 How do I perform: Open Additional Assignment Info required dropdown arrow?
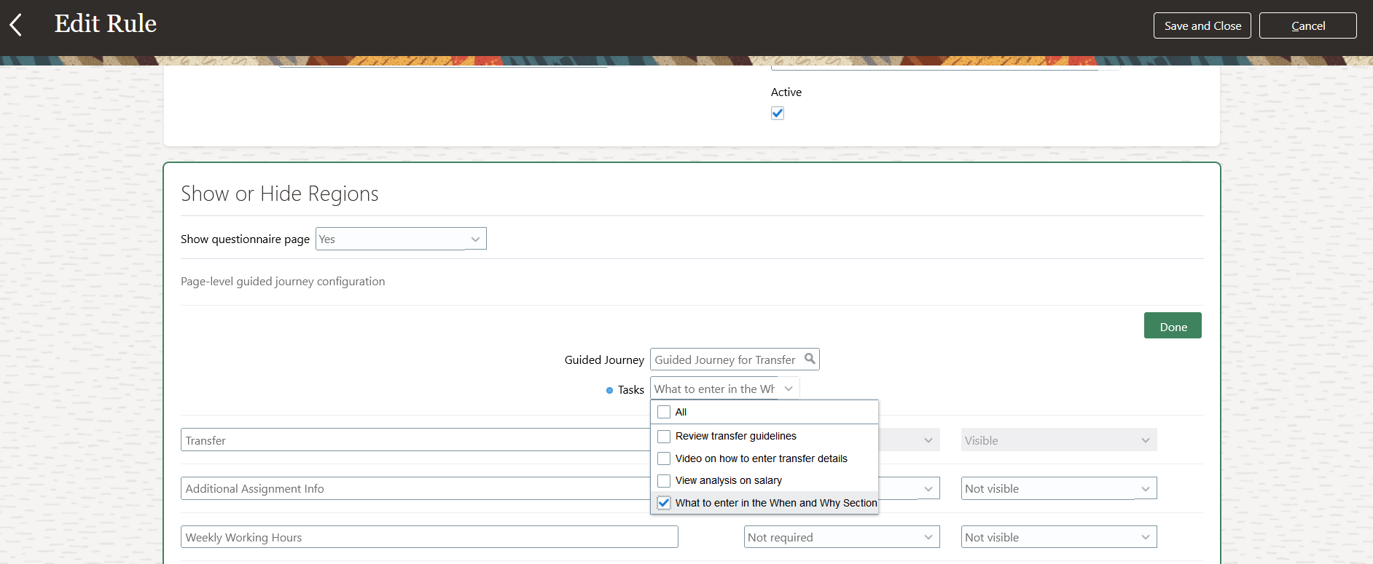928,489
